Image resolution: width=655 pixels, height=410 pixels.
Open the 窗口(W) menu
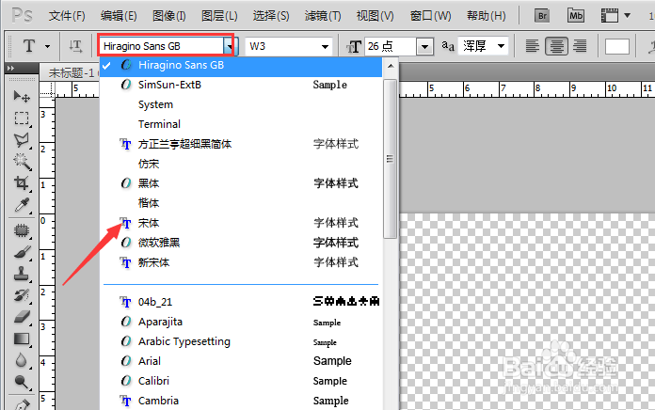click(430, 16)
